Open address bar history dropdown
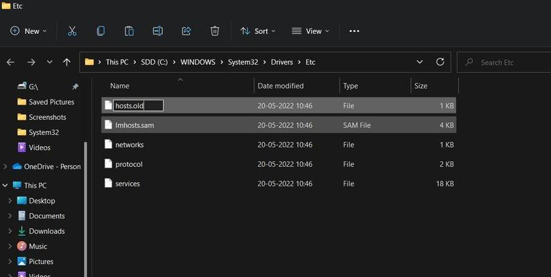The height and width of the screenshot is (277, 551). [x=419, y=62]
